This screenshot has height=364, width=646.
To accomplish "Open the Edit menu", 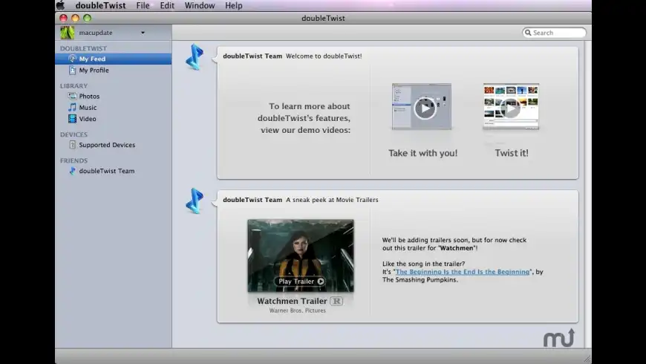I will [x=167, y=6].
